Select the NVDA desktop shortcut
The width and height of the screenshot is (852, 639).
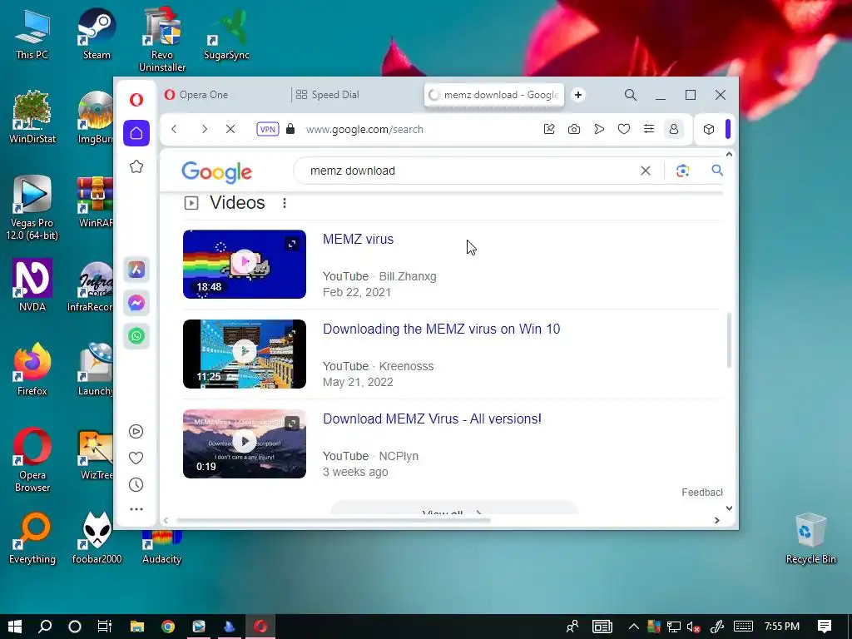click(x=32, y=285)
